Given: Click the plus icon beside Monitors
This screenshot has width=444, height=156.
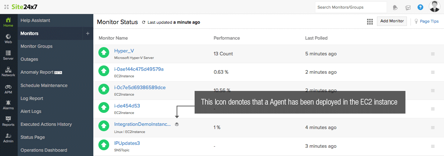Looking at the screenshot, I should [88, 33].
